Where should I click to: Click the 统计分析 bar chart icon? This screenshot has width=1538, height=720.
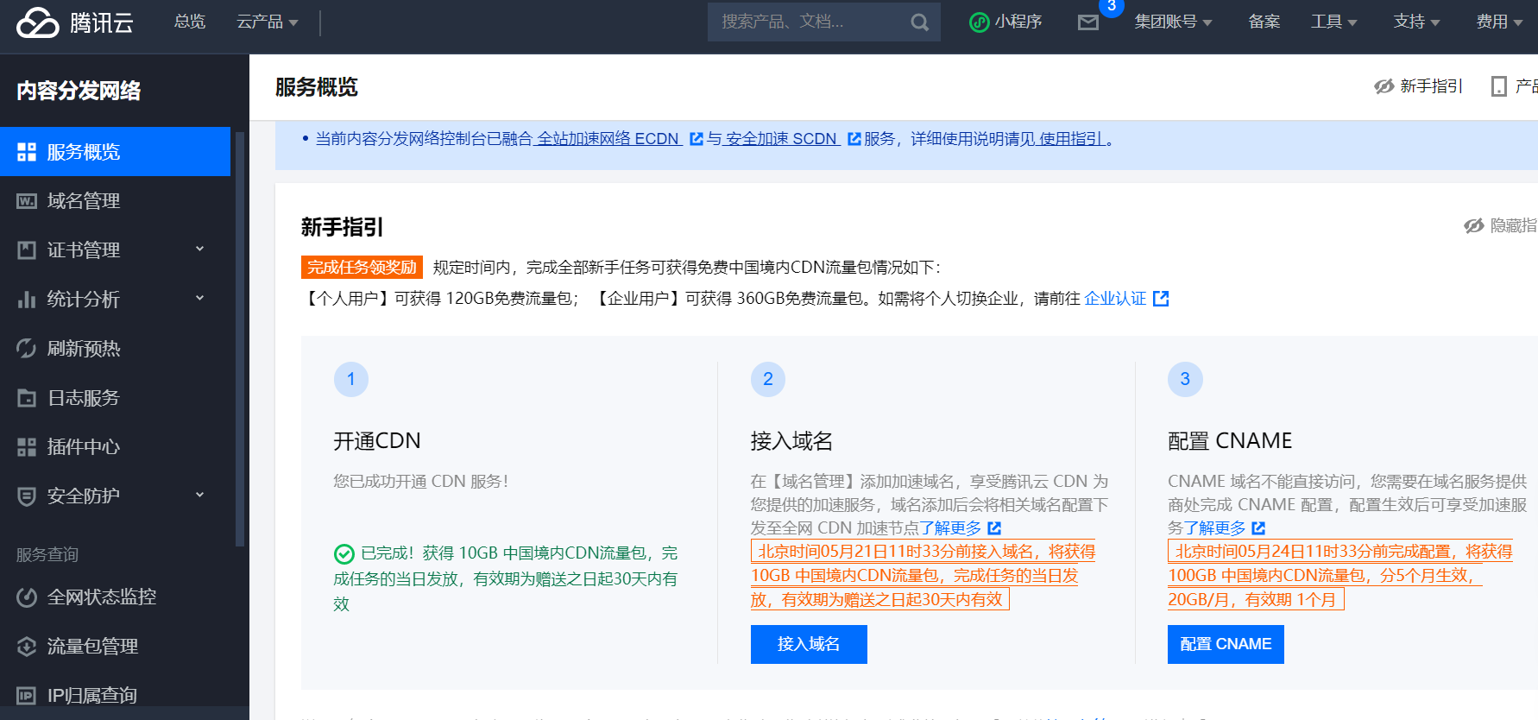(x=27, y=300)
